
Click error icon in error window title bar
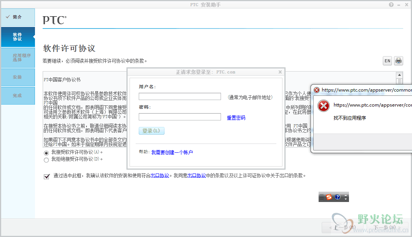point(317,90)
